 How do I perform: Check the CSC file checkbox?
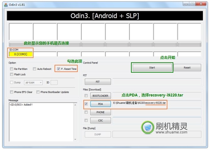(x=86, y=121)
